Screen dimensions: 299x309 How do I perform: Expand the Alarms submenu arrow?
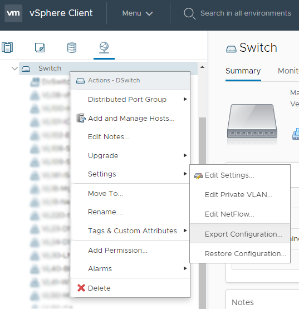coord(185,268)
